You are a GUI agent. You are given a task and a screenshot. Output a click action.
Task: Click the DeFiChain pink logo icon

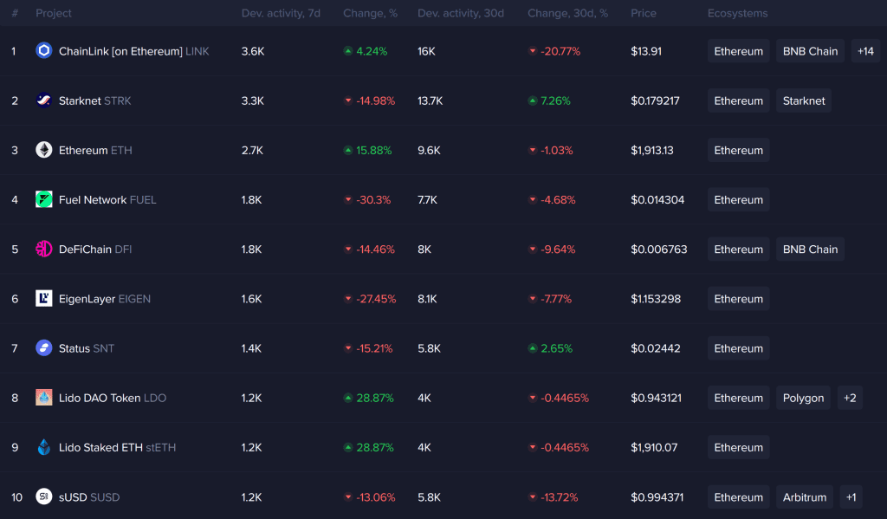(x=44, y=250)
